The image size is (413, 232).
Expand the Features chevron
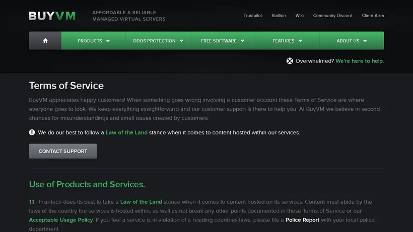pyautogui.click(x=300, y=41)
